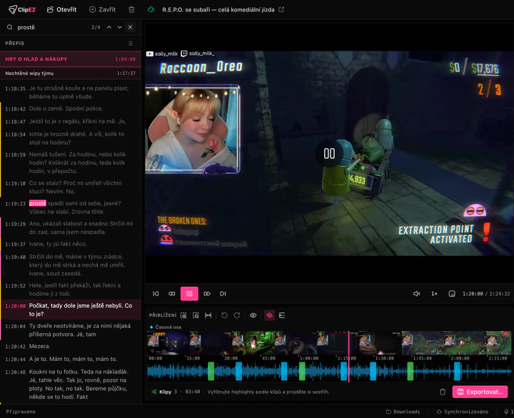This screenshot has height=418, width=514.
Task: Skip to start of video
Action: (x=156, y=293)
